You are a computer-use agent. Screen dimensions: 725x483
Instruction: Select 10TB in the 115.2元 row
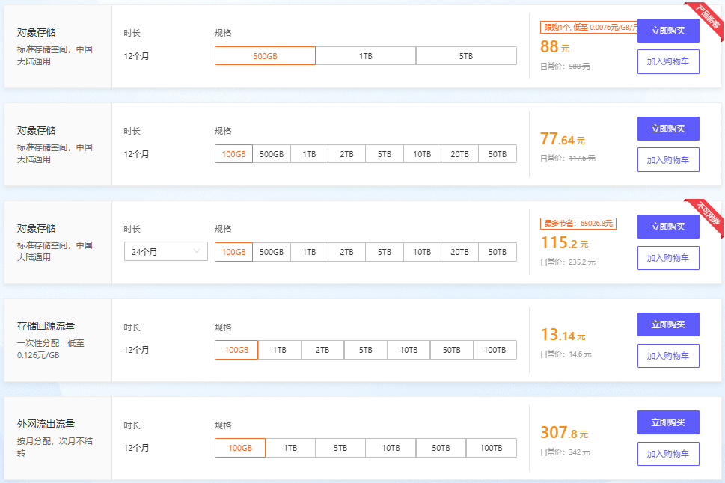coord(422,252)
